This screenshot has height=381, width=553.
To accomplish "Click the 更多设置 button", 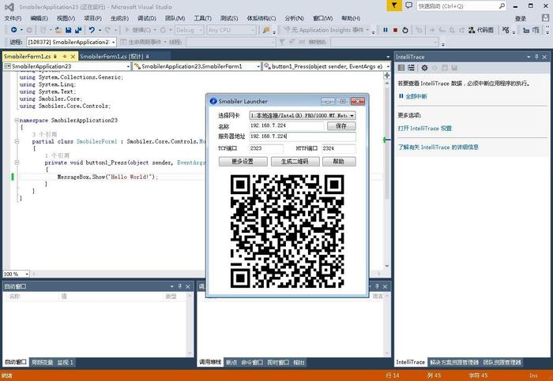I will pos(243,161).
